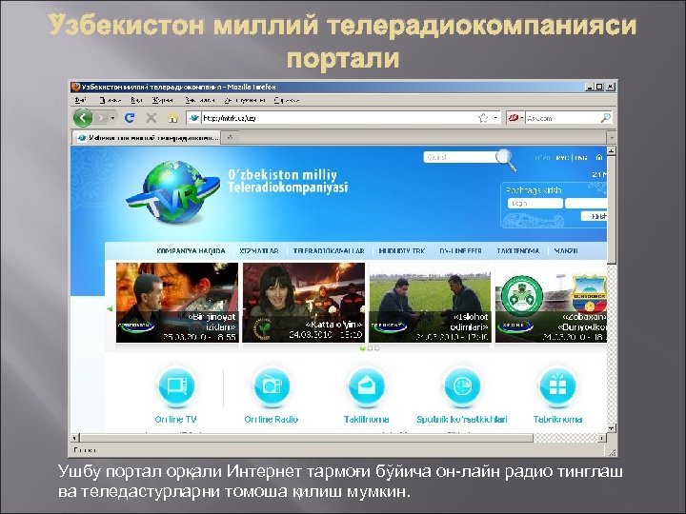Select the second carousel pagination dot
Image resolution: width=686 pixels, height=514 pixels.
click(x=370, y=348)
